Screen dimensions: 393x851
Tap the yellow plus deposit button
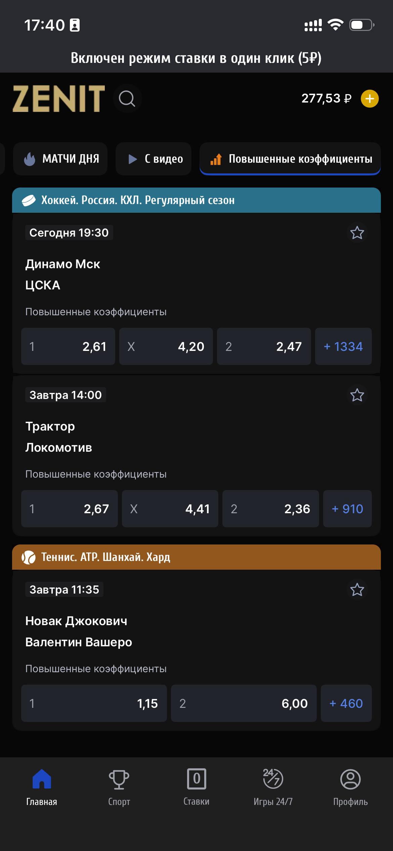369,99
